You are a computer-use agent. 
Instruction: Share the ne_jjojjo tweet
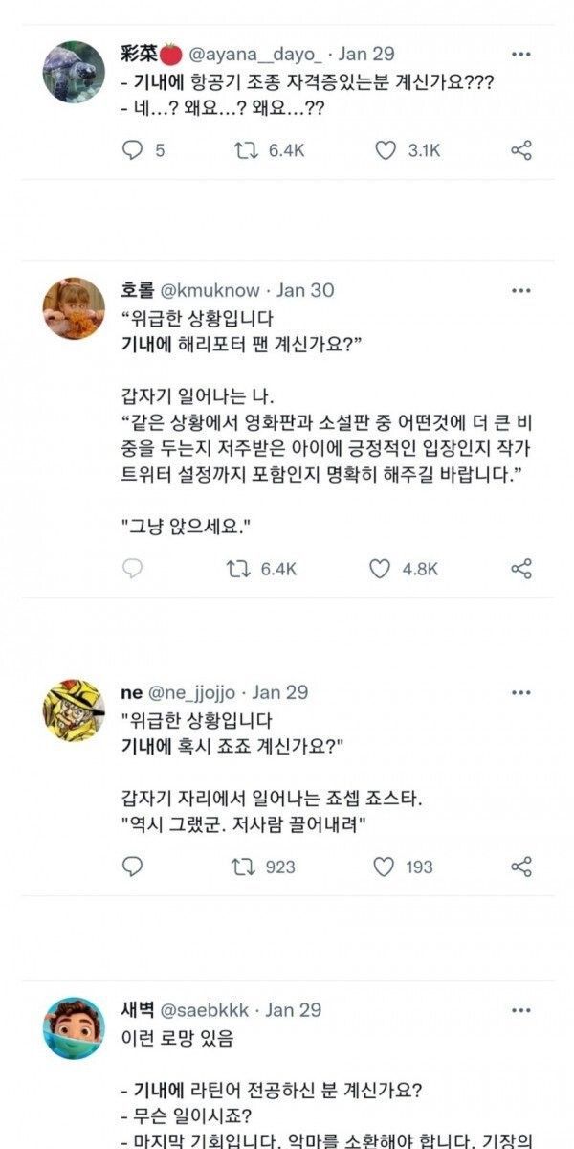521,867
